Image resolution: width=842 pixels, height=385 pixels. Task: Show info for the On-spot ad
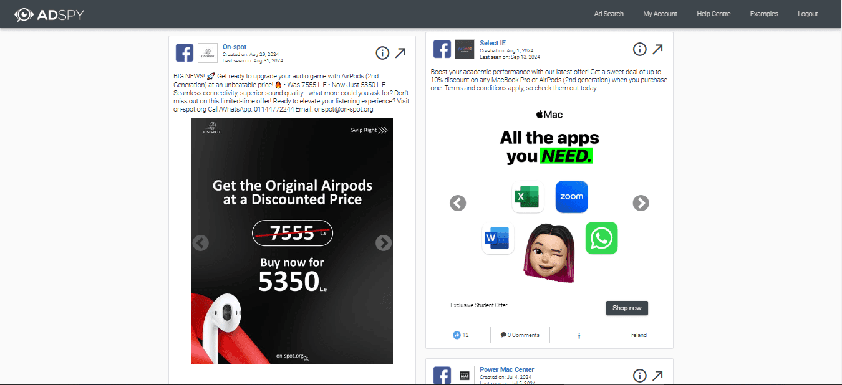382,53
